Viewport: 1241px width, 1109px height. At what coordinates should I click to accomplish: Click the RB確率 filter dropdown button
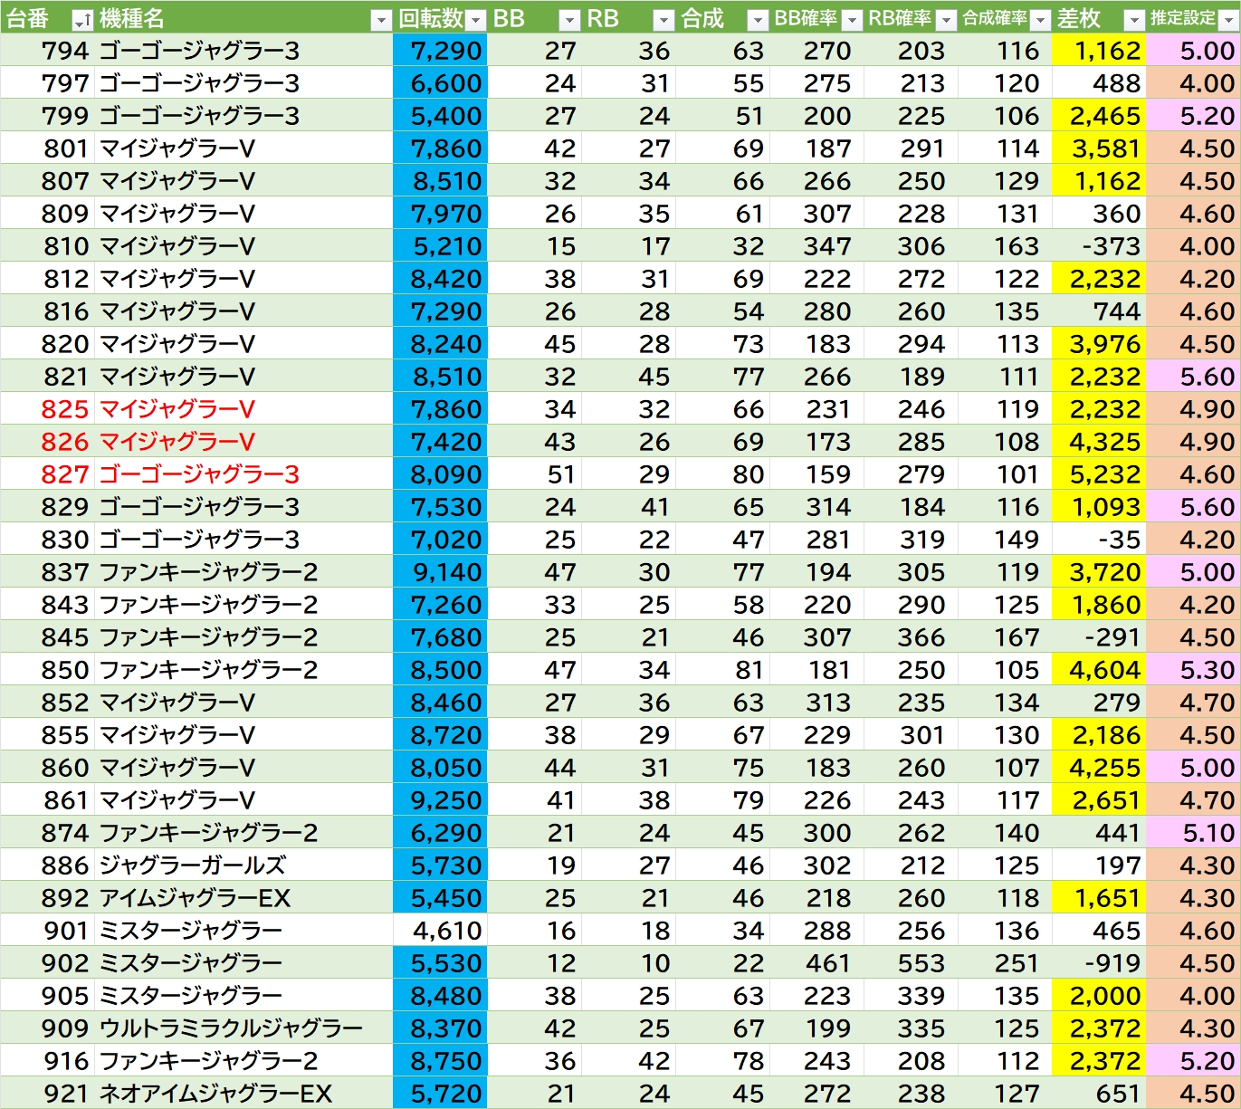(x=946, y=20)
